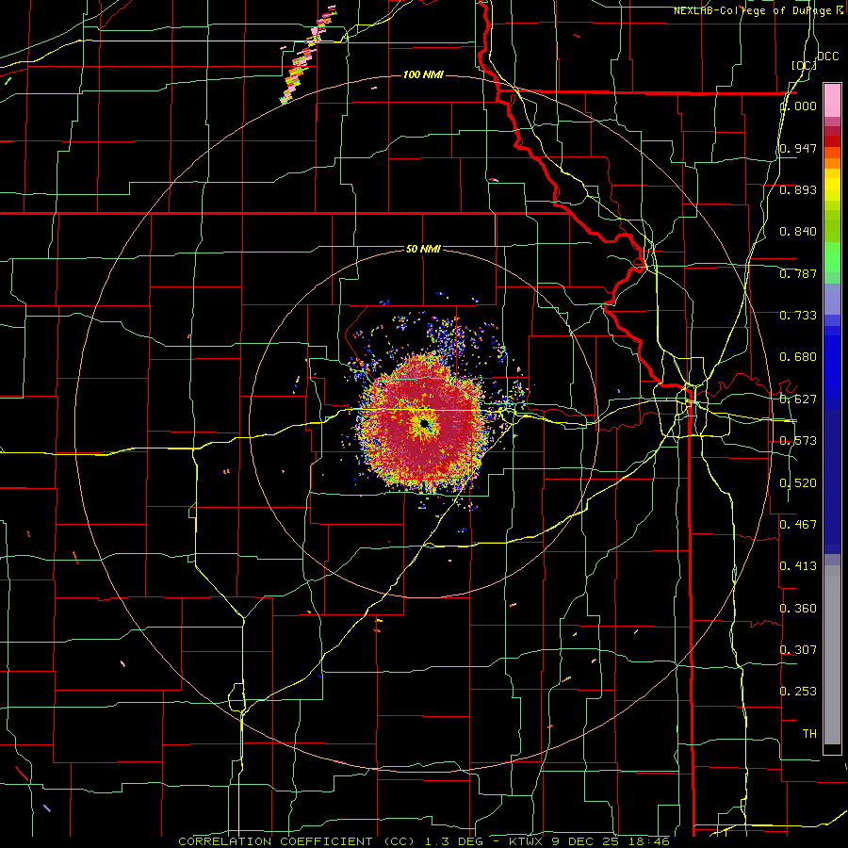
Task: Click the 0.840 scale value
Action: pos(798,232)
